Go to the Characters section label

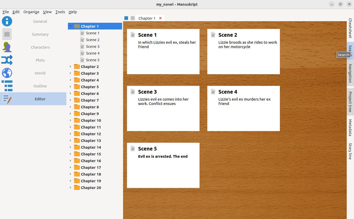pos(40,47)
